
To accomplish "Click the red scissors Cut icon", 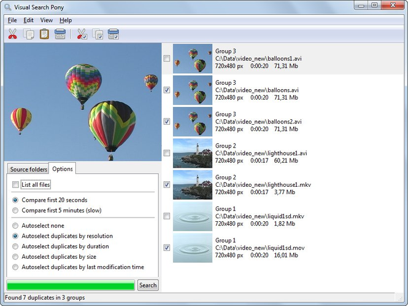I will [12, 34].
